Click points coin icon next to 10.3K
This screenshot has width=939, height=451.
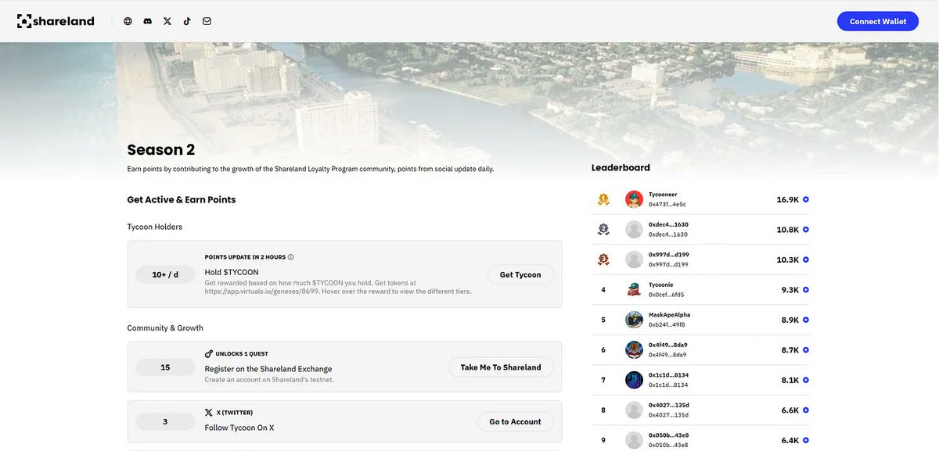click(806, 260)
